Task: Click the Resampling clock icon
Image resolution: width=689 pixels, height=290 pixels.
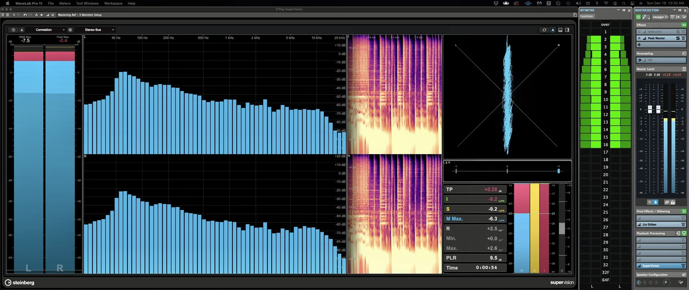Action: pos(684,53)
